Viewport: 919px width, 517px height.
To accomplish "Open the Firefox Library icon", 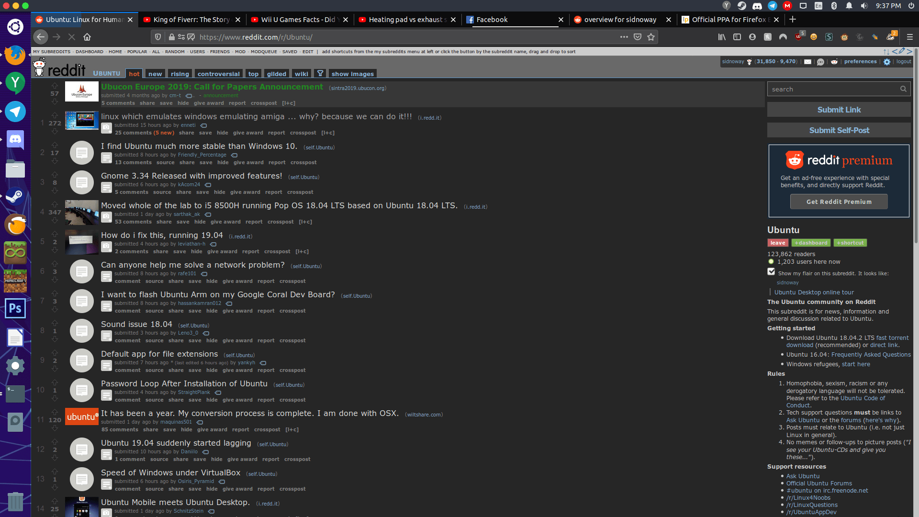I will point(722,37).
